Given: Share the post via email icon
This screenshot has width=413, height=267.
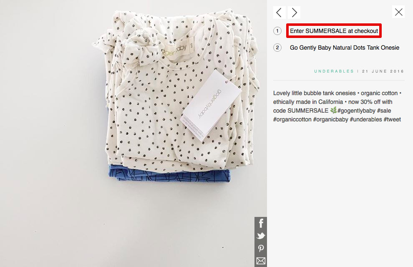Looking at the screenshot, I should tap(261, 261).
